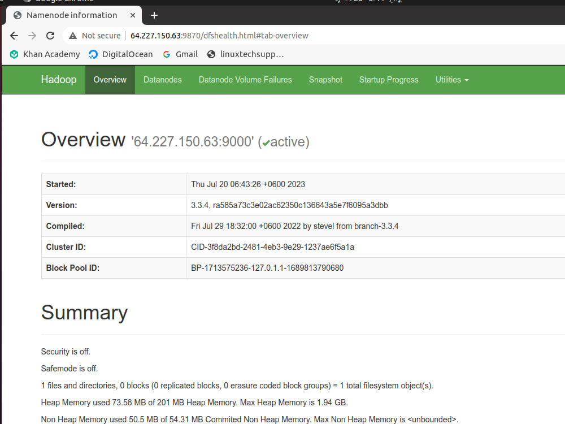Click the Hadoop brand link
Viewport: 565px width, 424px height.
pos(59,79)
